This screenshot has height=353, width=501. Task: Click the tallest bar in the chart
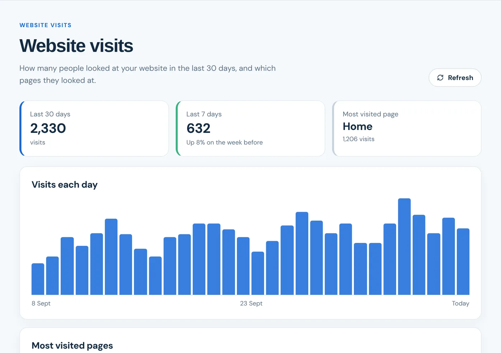point(404,247)
